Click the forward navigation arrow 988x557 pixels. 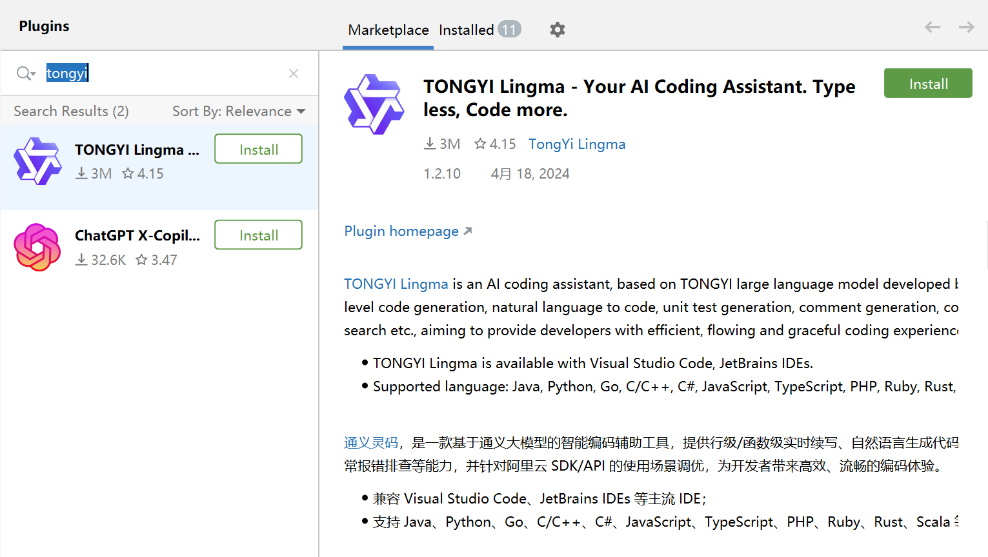(966, 27)
